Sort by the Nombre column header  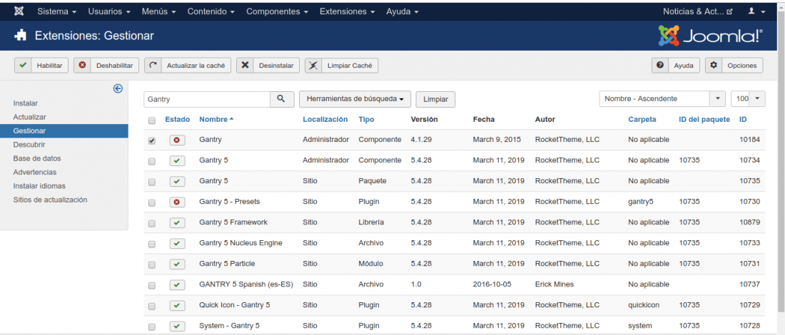point(216,120)
